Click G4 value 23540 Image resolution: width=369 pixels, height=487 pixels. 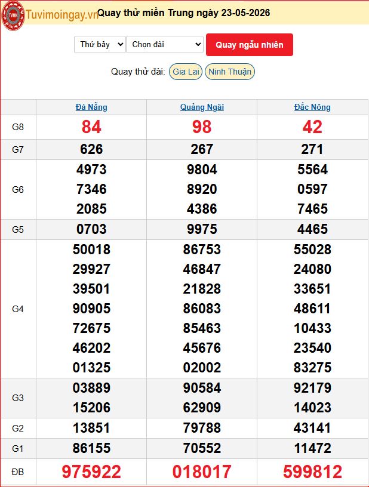(312, 348)
